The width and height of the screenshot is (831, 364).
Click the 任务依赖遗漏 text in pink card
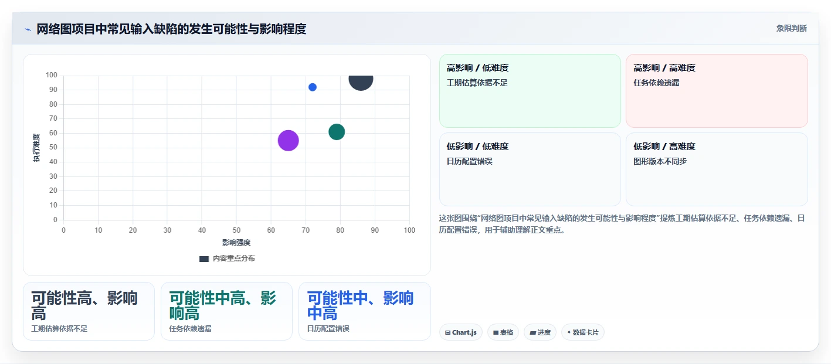point(656,83)
